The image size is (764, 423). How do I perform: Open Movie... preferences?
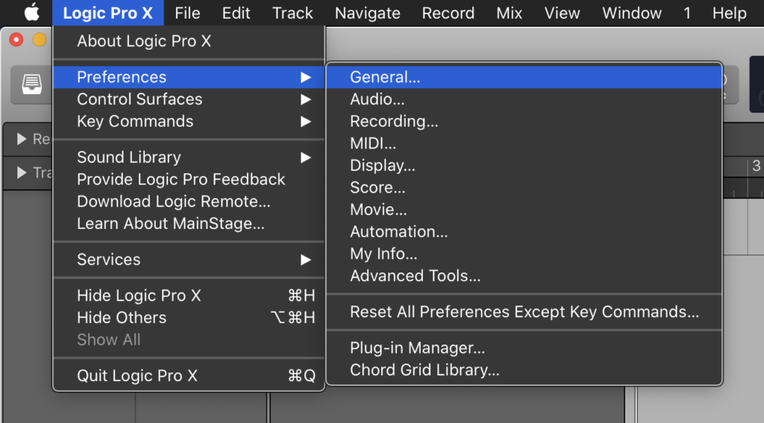tap(525, 210)
